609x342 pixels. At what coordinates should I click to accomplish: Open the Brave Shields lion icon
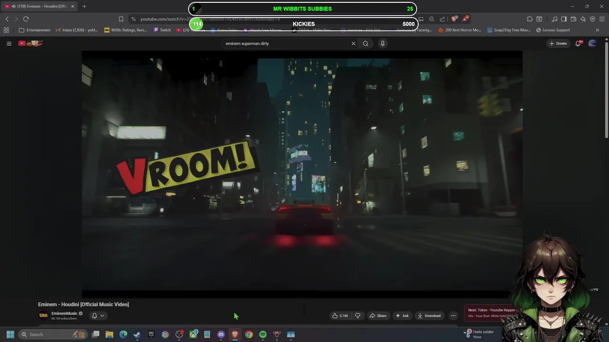pyautogui.click(x=454, y=19)
